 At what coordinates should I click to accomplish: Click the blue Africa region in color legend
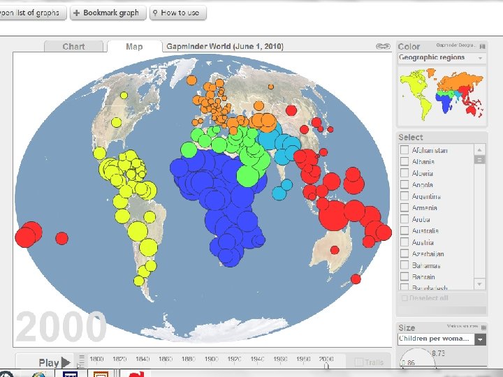click(x=446, y=103)
